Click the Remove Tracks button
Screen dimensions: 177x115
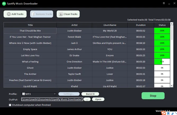click(41, 14)
